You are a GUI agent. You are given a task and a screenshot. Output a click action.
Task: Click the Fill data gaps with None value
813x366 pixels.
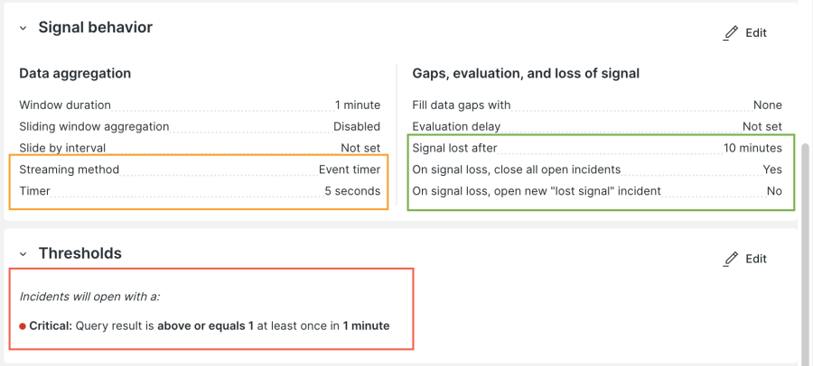(x=767, y=105)
